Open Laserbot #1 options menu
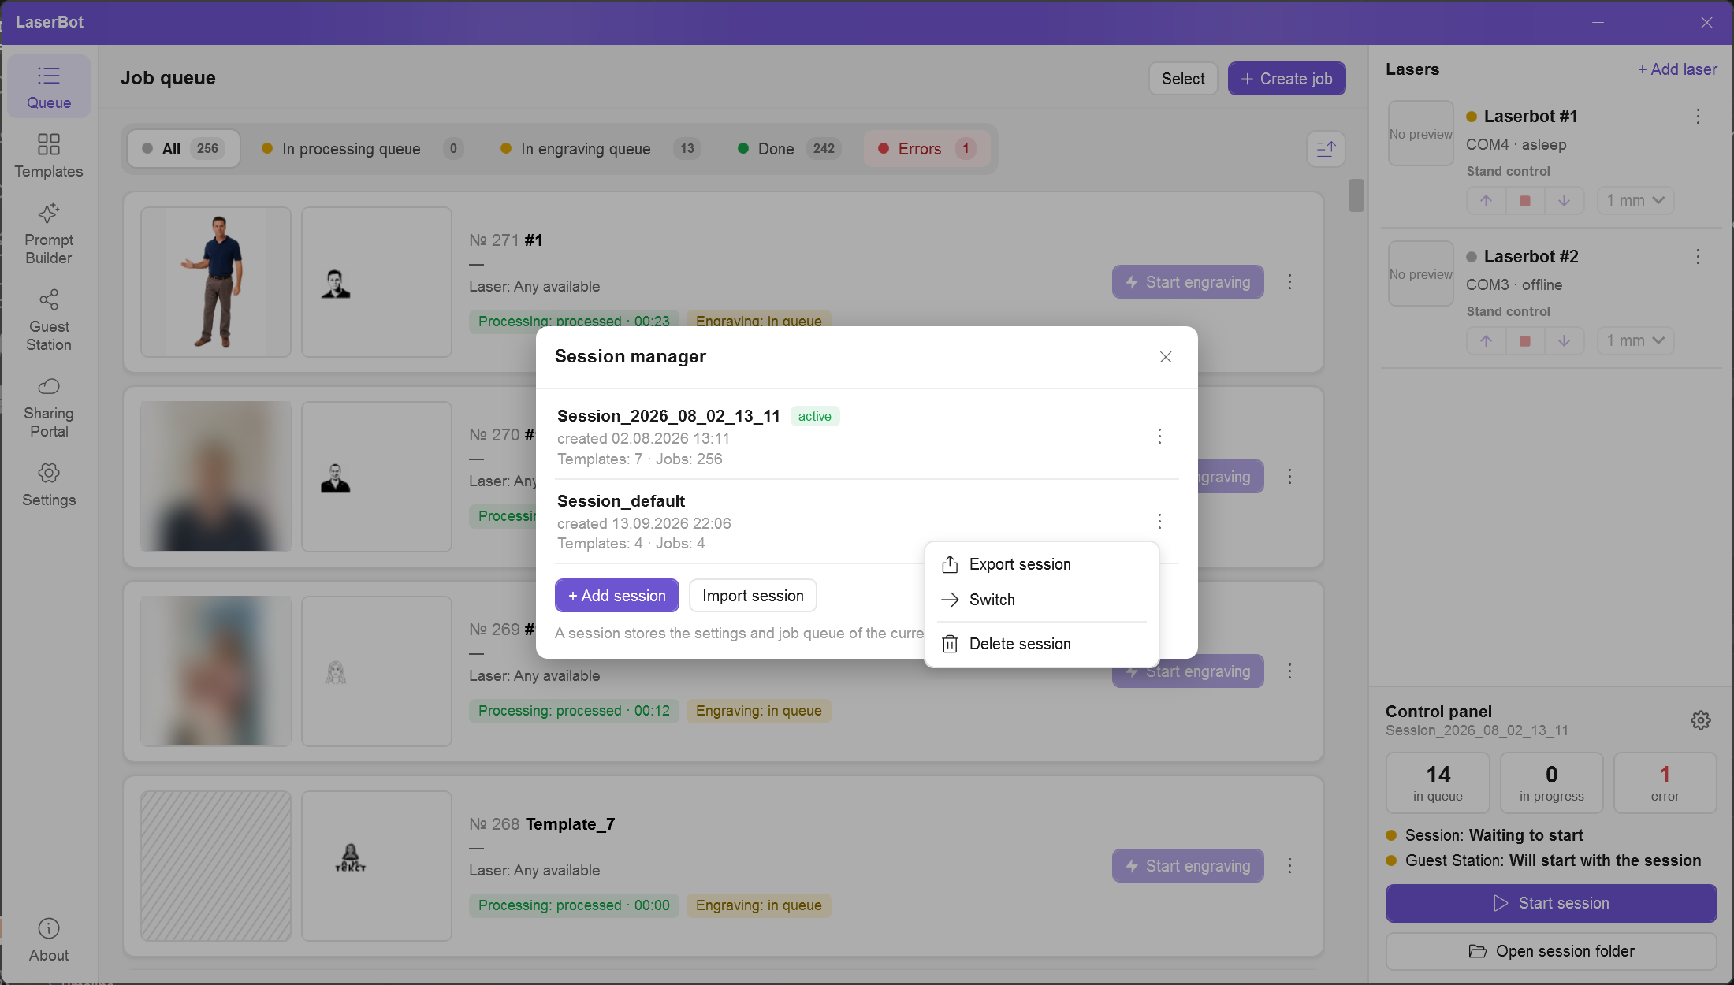Screen dimensions: 1734x985 tap(1698, 117)
